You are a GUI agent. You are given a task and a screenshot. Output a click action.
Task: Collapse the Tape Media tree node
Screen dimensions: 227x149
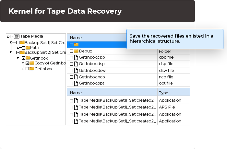click(x=8, y=37)
